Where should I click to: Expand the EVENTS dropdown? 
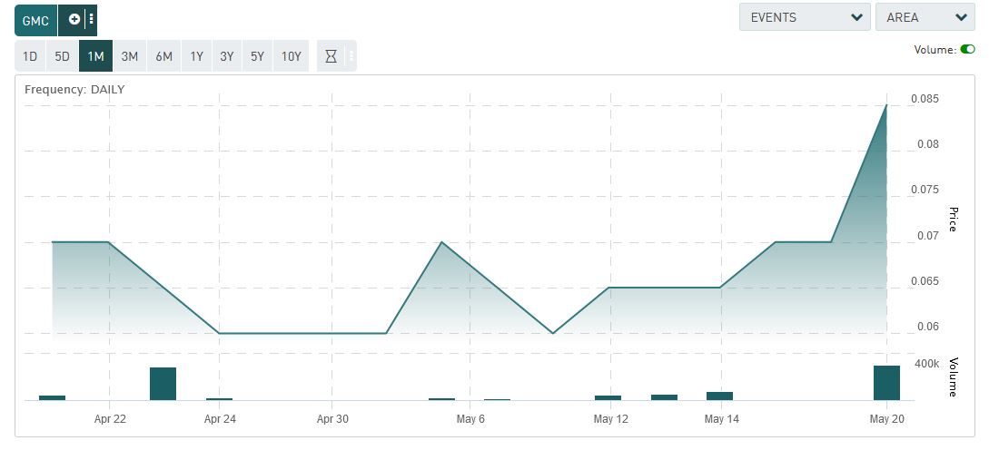coord(805,17)
